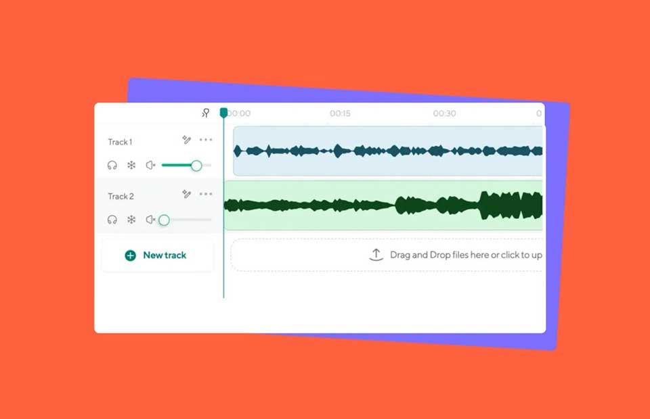The height and width of the screenshot is (419, 650).
Task: Solo Track 1 with the headphones icon
Action: (112, 166)
